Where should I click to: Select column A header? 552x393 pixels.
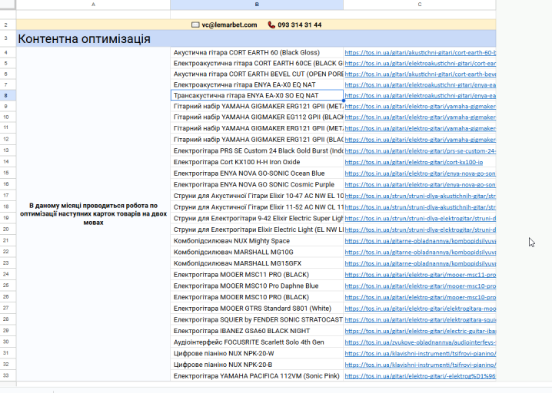[93, 5]
